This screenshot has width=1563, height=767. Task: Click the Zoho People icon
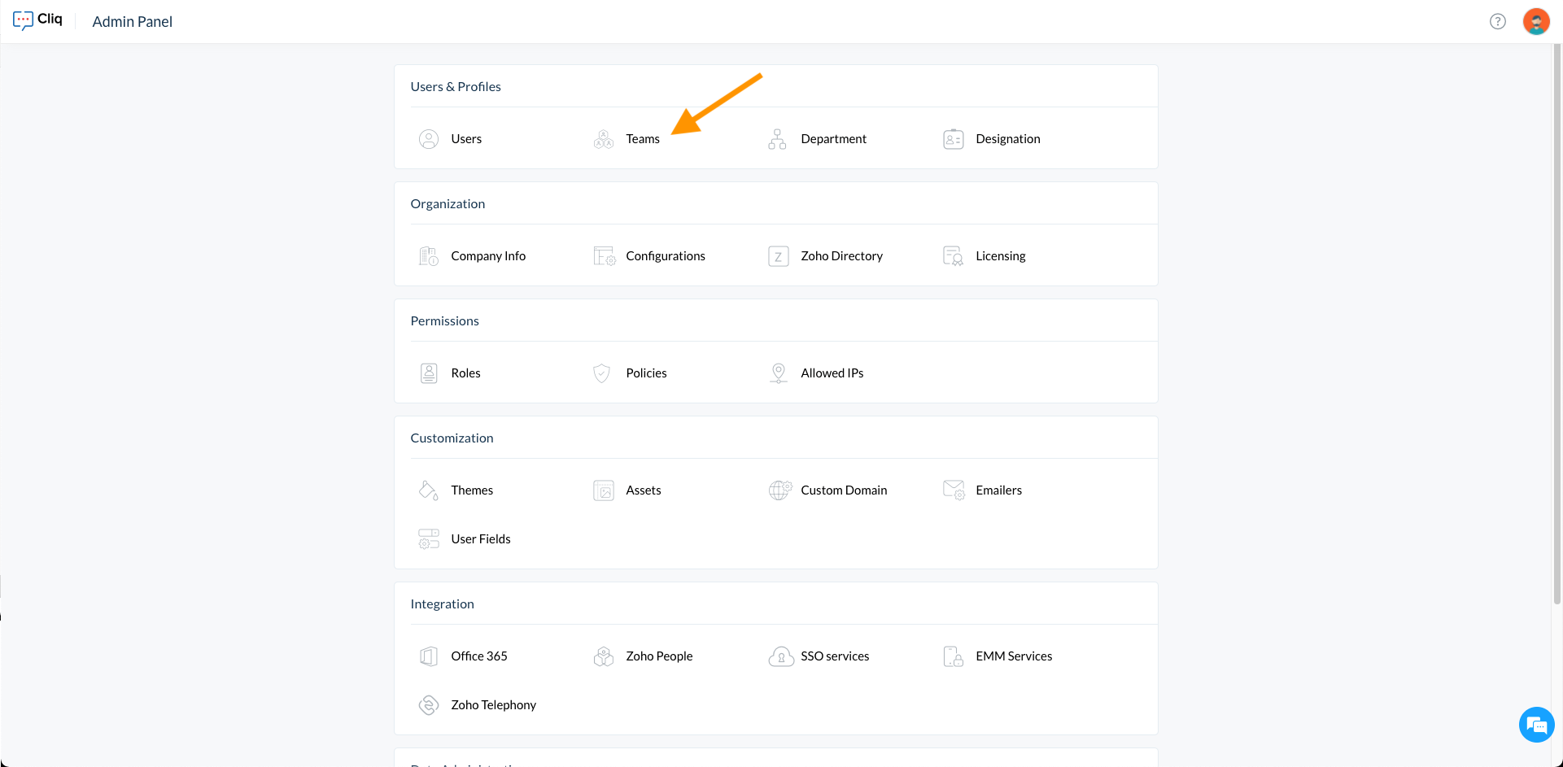604,656
